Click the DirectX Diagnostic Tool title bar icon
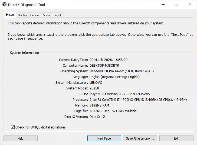197x145 pixels. [x=4, y=5]
